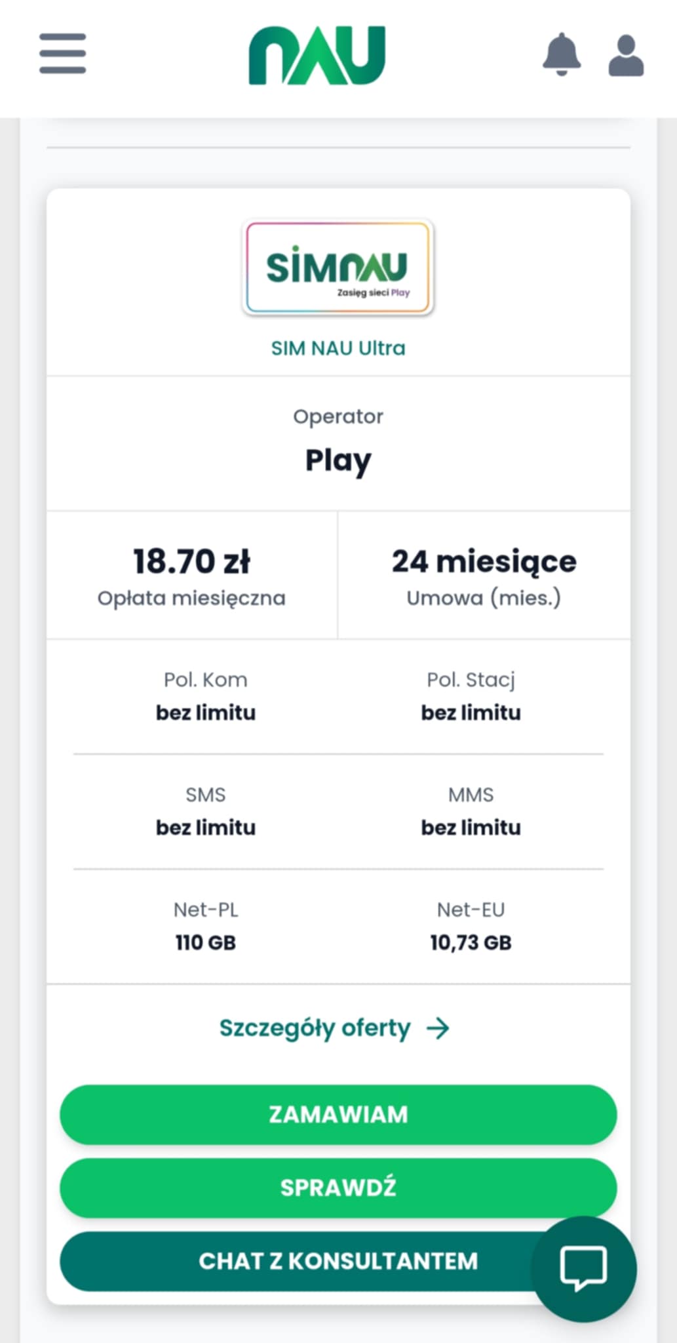Open notifications bell
Screen dimensions: 677x1343
click(x=562, y=54)
